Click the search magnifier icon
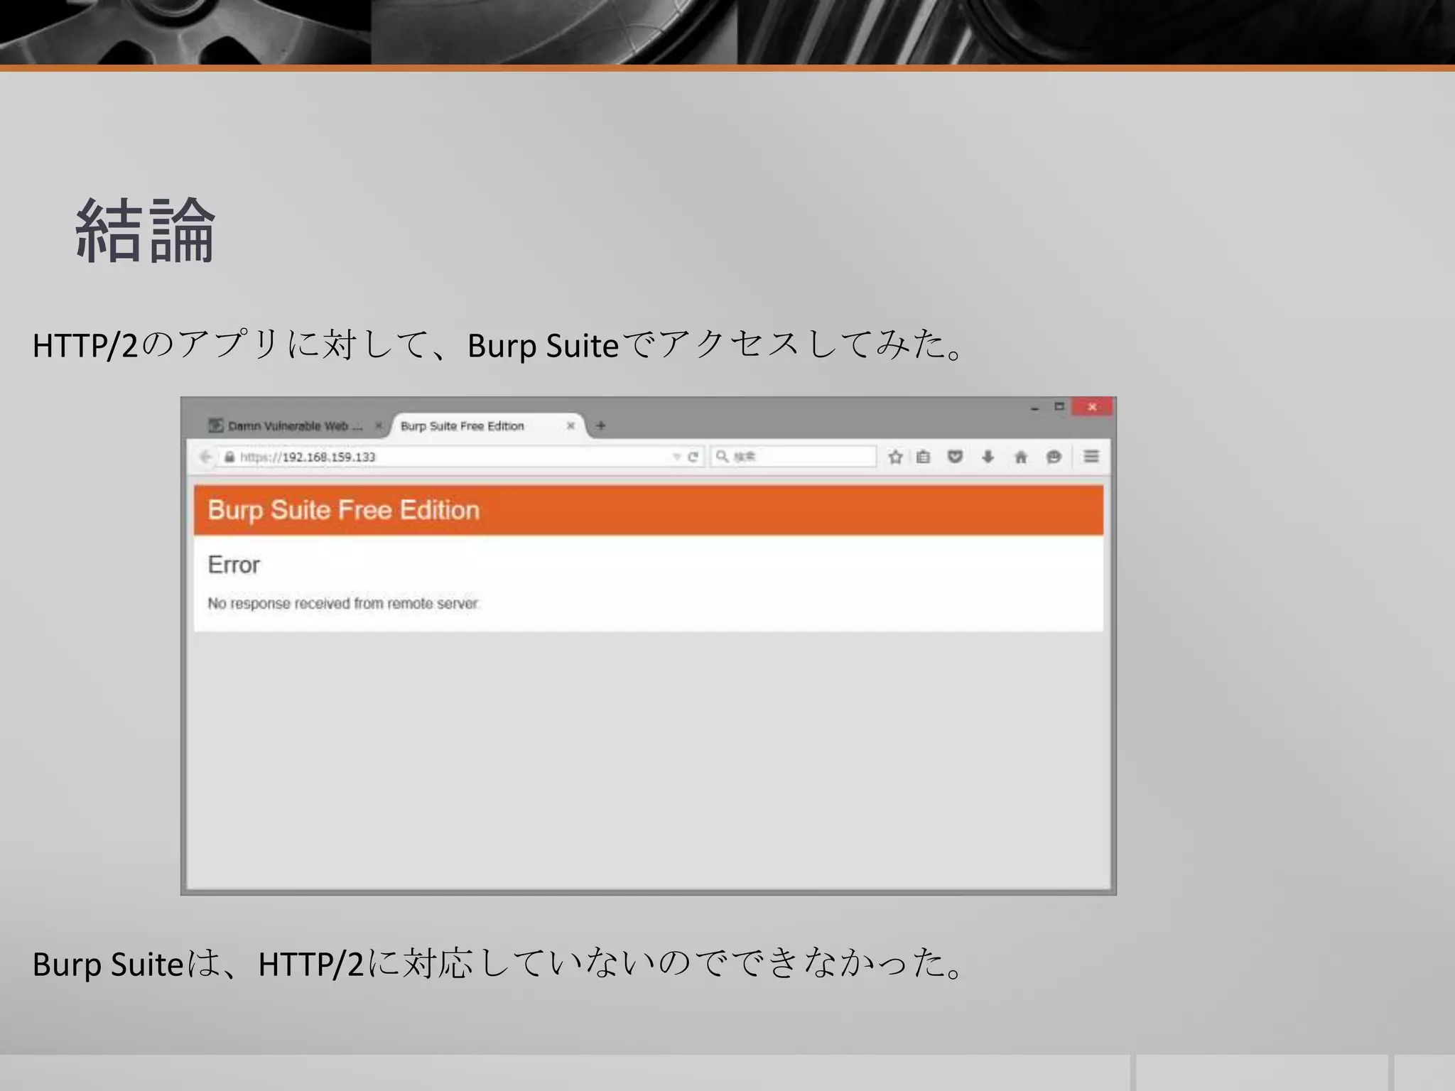This screenshot has height=1091, width=1455. click(722, 456)
